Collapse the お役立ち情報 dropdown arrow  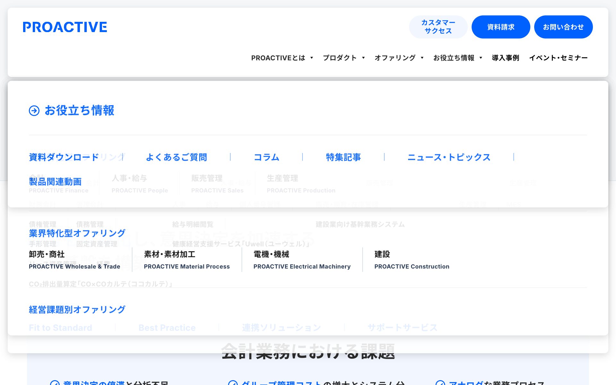[481, 58]
